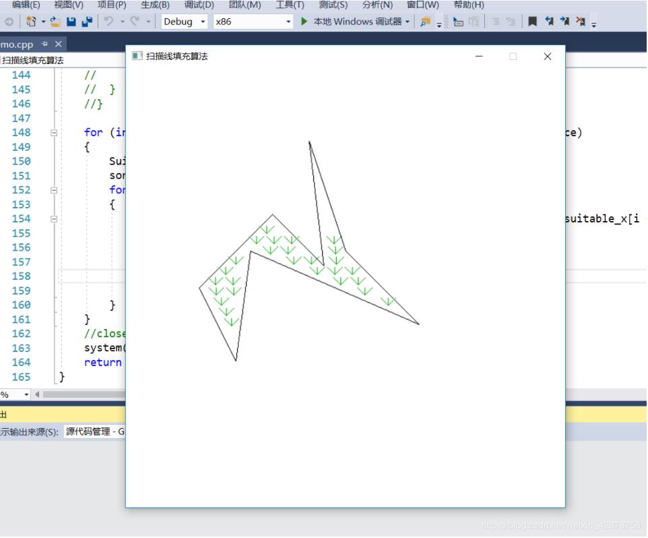Click the New Project icon
The image size is (648, 538).
point(31,22)
